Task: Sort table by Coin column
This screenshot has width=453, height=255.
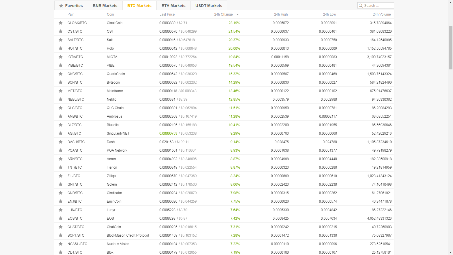Action: tap(110, 14)
